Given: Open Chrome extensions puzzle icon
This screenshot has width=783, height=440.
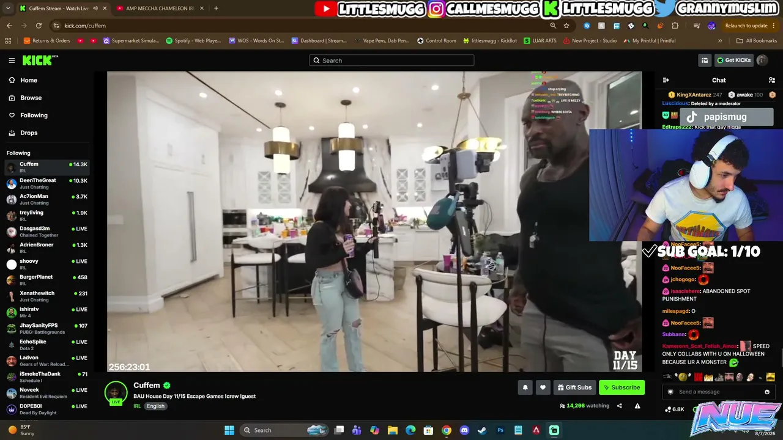Looking at the screenshot, I should (675, 26).
